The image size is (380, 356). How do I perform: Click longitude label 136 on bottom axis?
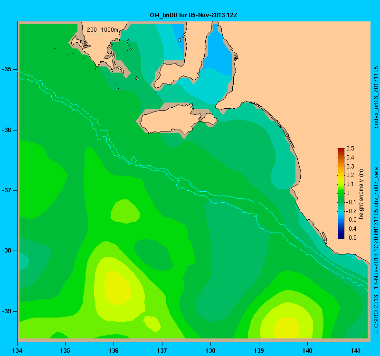114,351
